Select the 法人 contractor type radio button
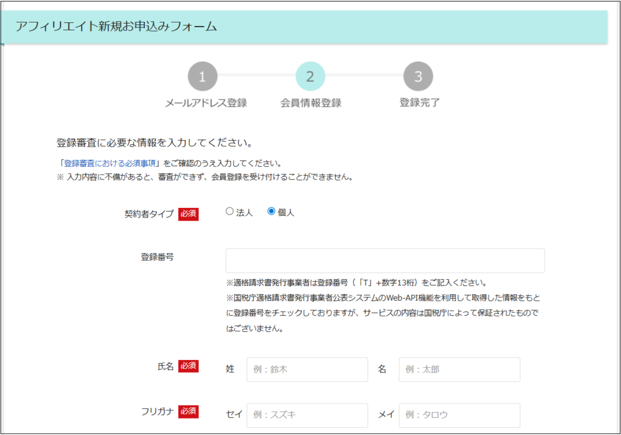The height and width of the screenshot is (435, 621). (229, 210)
